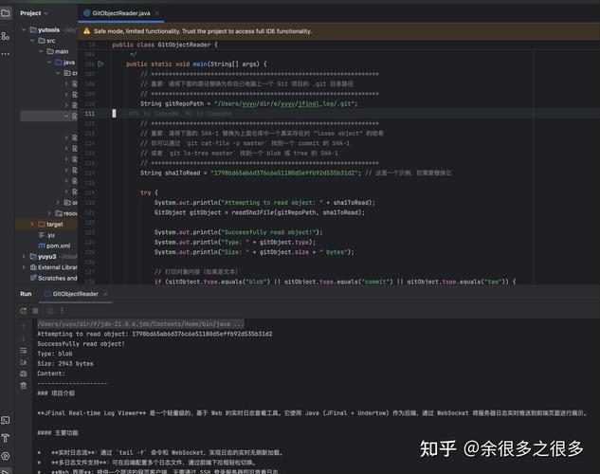Screen dimensions: 600x474
Task: Open the Build tool window
Action: (x=6, y=438)
